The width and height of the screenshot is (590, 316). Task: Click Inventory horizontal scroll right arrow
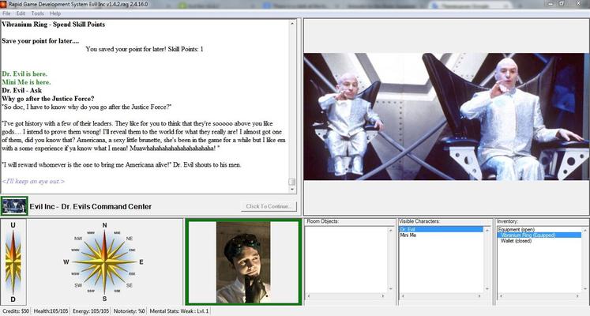(578, 296)
